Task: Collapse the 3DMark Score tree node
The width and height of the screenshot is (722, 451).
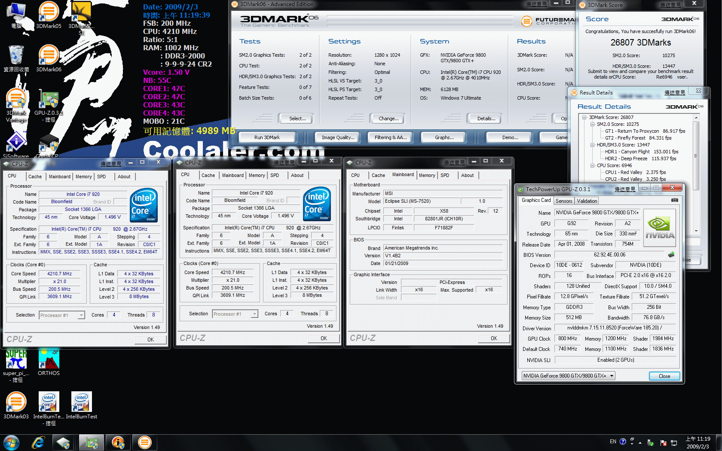Action: pyautogui.click(x=584, y=117)
